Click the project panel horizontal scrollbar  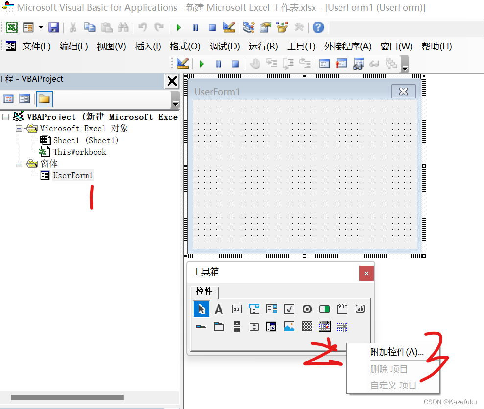67,398
